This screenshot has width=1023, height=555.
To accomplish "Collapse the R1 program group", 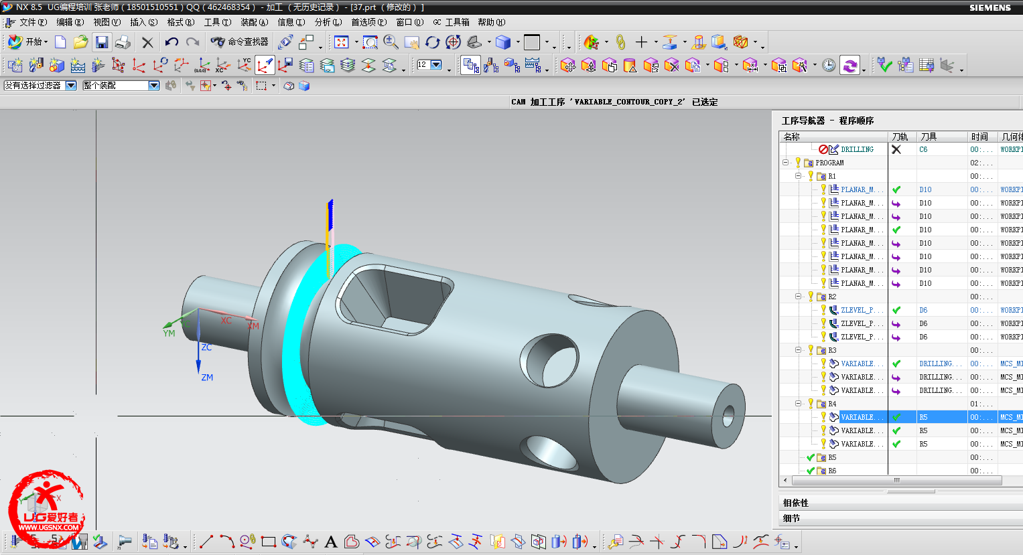I will [x=798, y=176].
